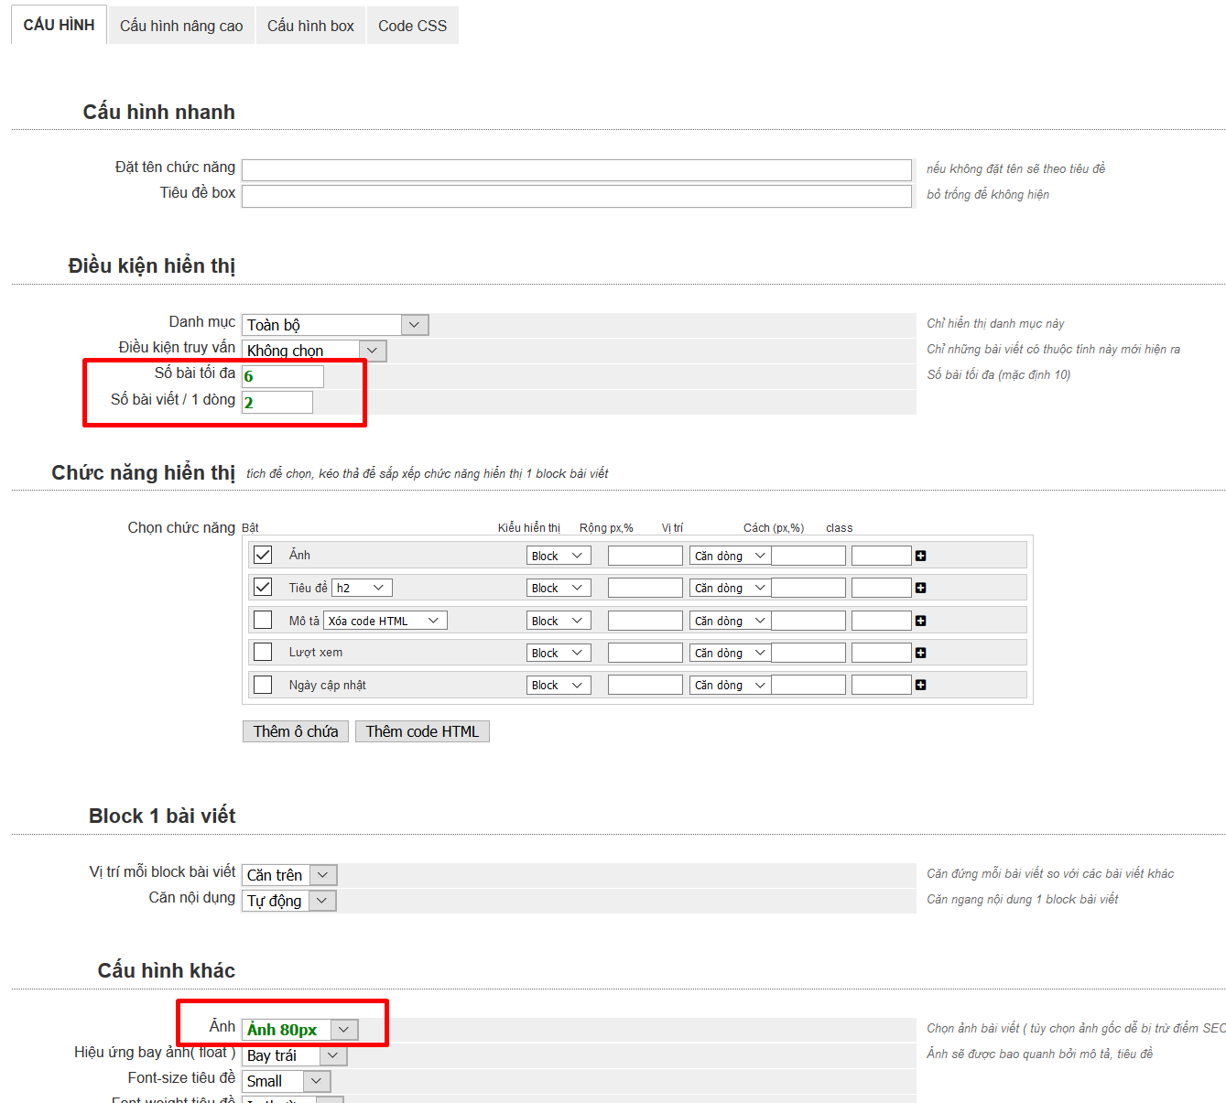The height and width of the screenshot is (1103, 1226).
Task: Open the Danh mục dropdown showing Toàn bộ
Action: [335, 325]
